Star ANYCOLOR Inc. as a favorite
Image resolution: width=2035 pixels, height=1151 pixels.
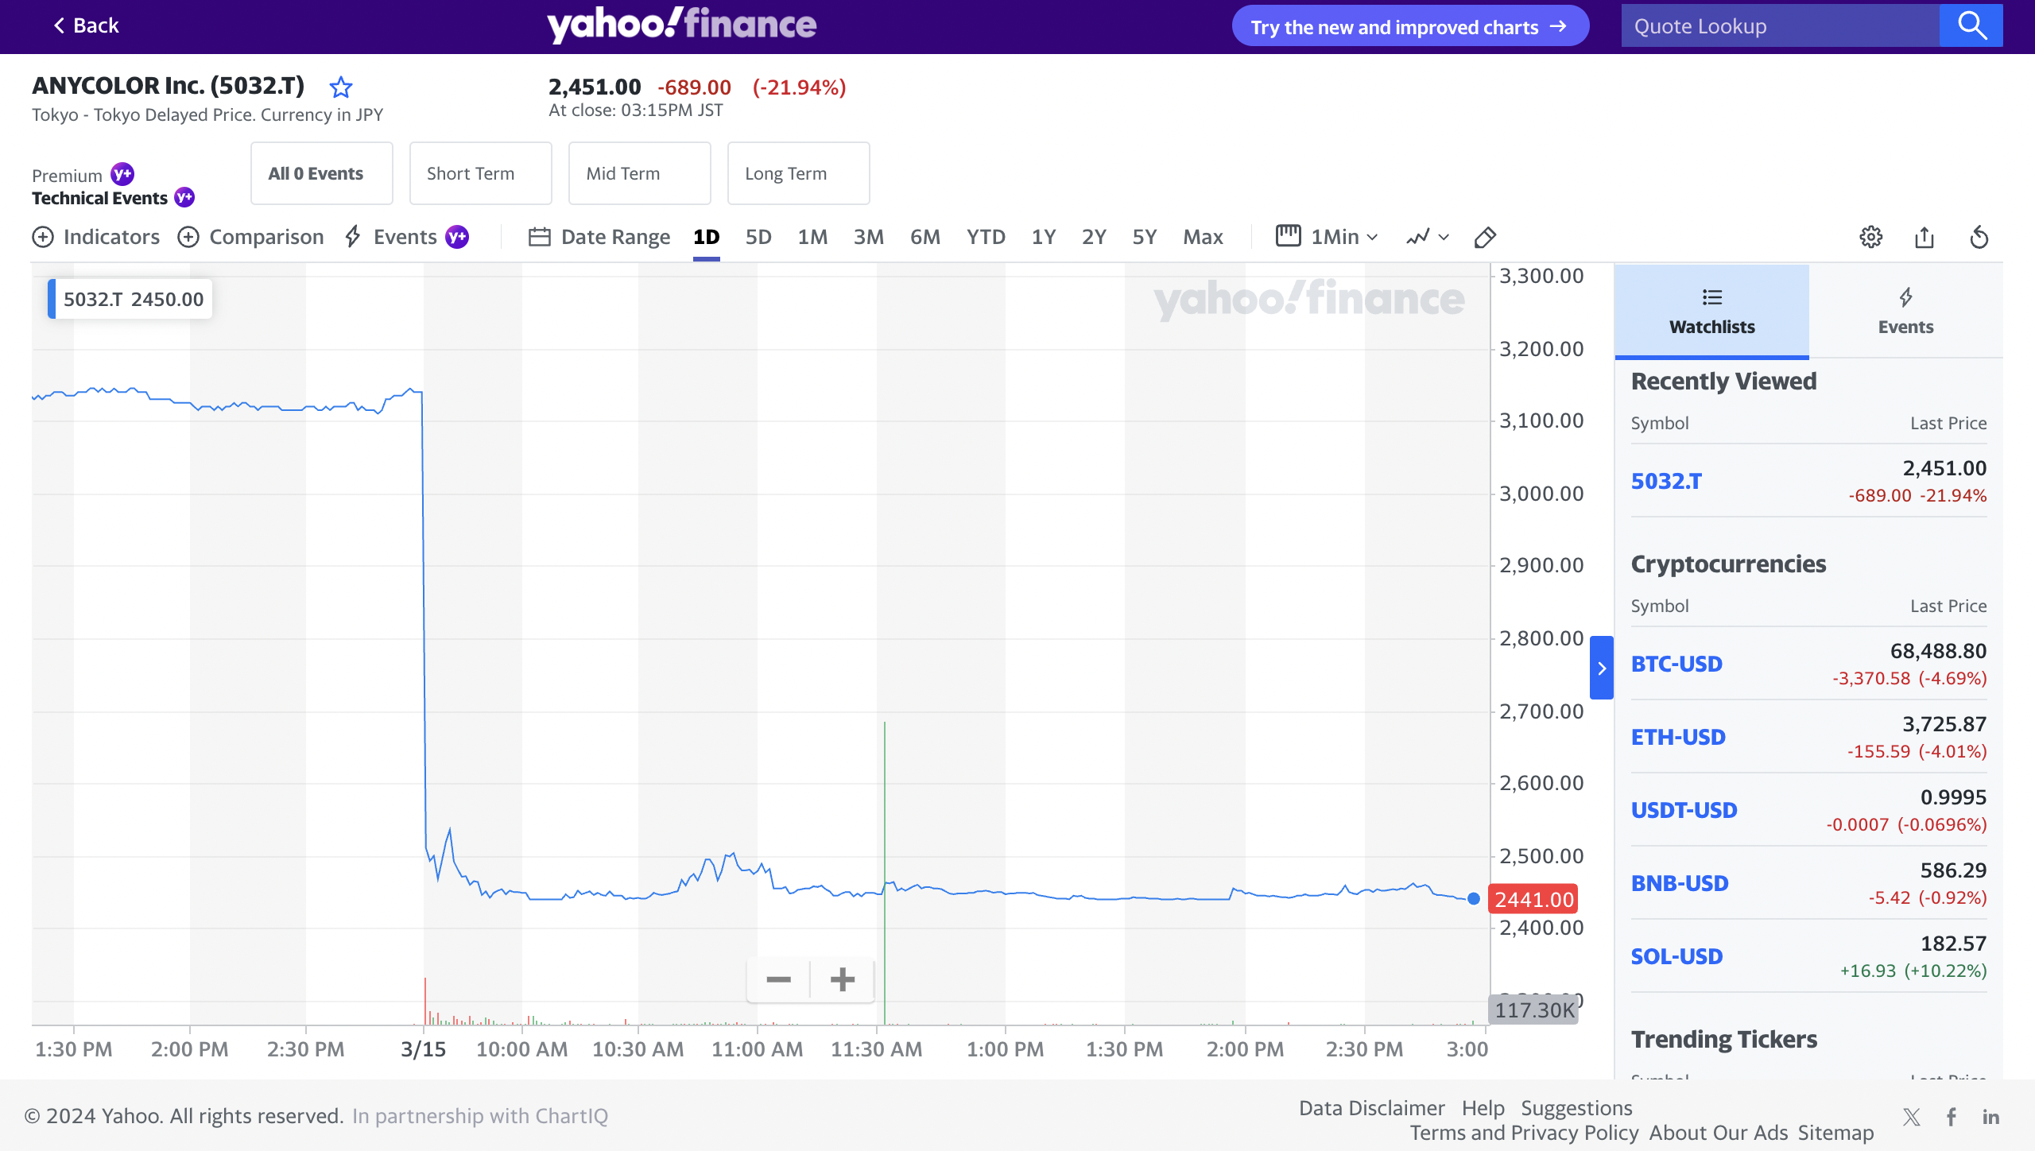coord(341,87)
